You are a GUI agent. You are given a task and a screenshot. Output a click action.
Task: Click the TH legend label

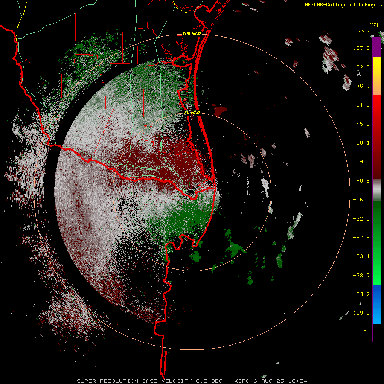[367, 332]
